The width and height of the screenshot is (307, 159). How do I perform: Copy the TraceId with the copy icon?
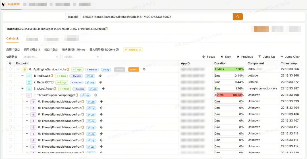coord(106,29)
